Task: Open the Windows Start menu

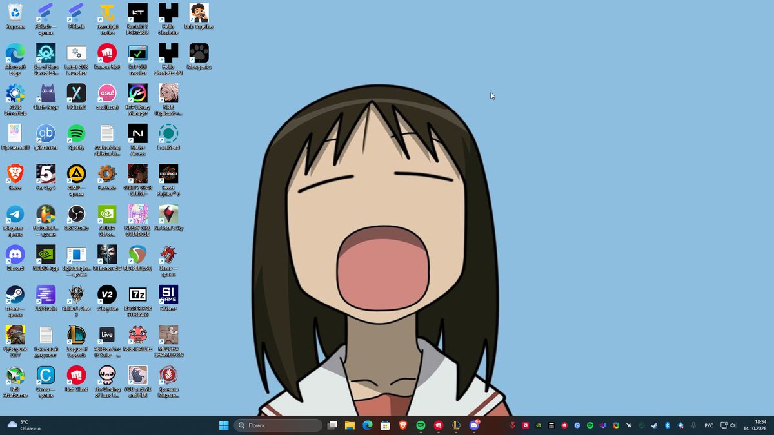Action: coord(223,425)
